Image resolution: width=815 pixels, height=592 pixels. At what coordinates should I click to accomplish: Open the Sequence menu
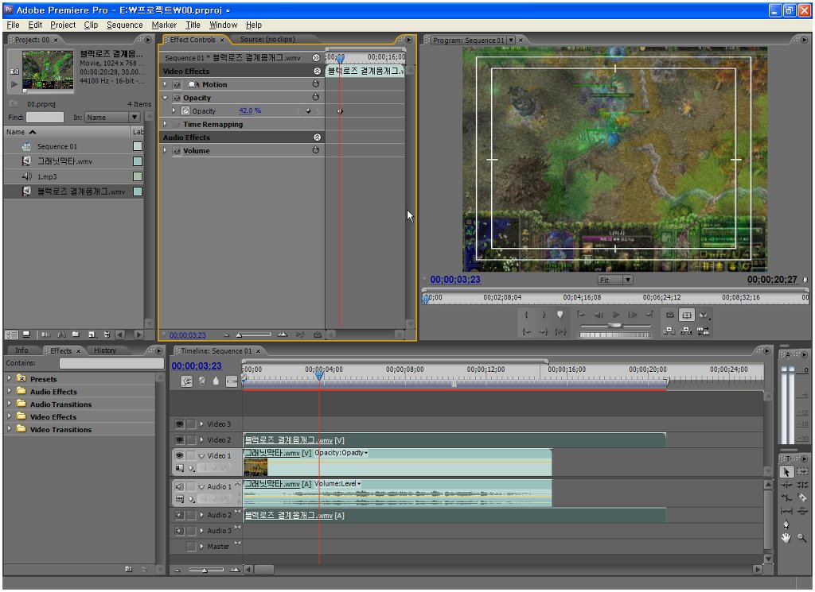click(x=124, y=25)
